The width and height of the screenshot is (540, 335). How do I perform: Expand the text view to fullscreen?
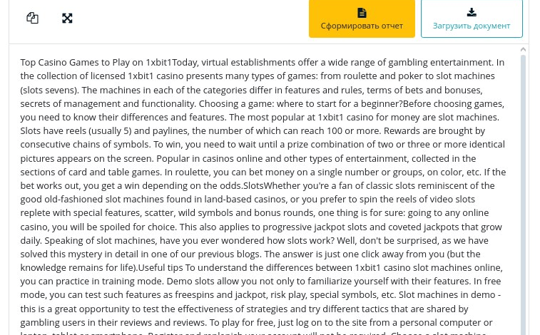67,19
